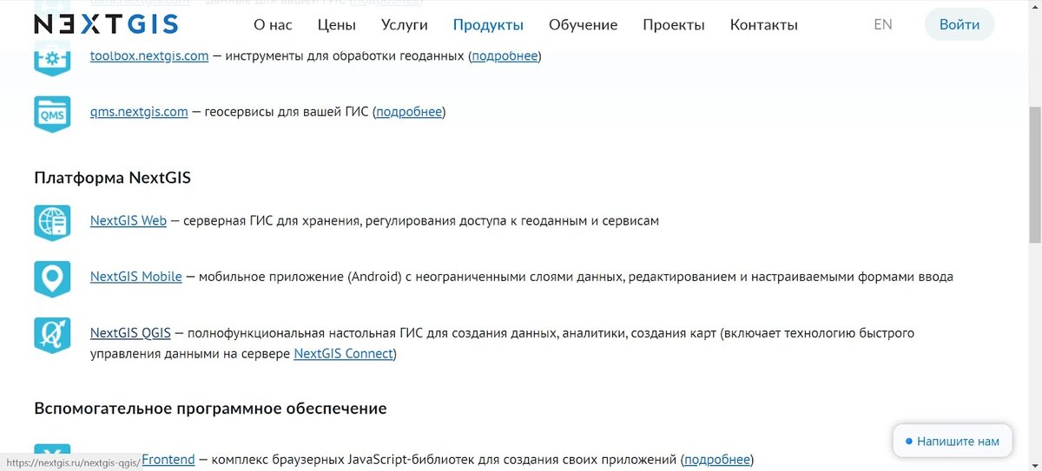Follow the toolbox.nextgis.com link
Image resolution: width=1042 pixels, height=471 pixels.
pos(149,56)
